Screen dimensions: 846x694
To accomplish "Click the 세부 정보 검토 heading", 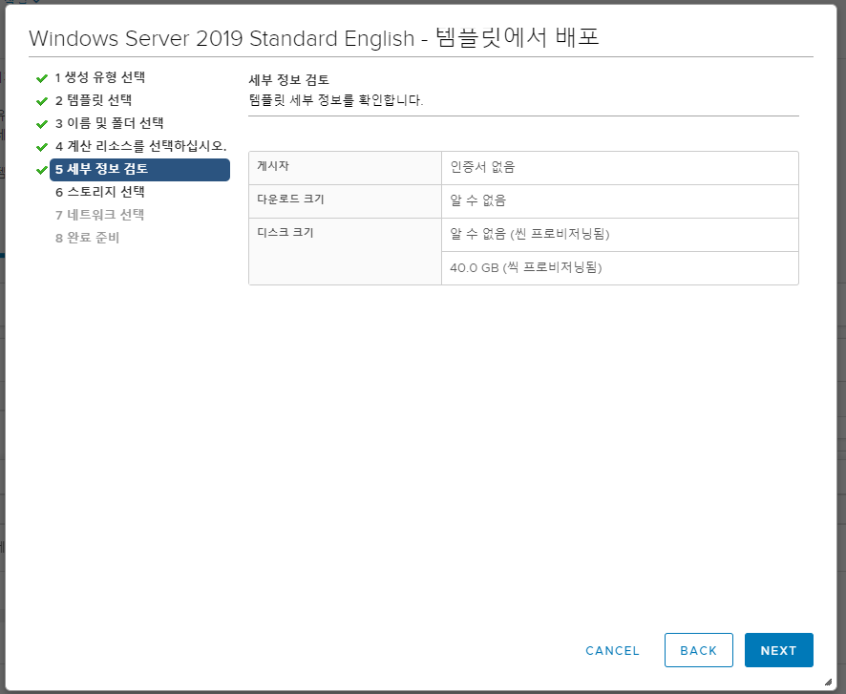I will 288,80.
